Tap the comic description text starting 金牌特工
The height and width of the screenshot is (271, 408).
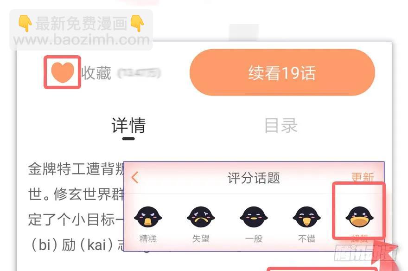[x=76, y=207]
